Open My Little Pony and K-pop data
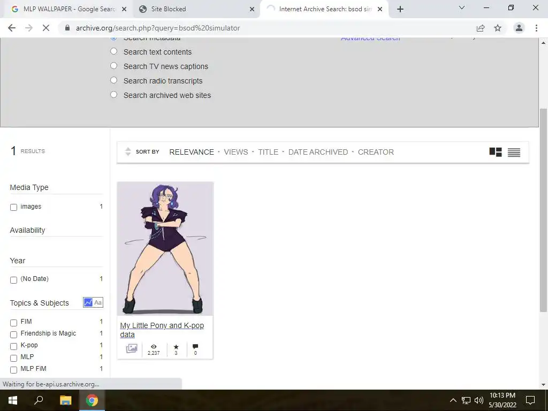Screen dimensions: 548x411 [162, 330]
